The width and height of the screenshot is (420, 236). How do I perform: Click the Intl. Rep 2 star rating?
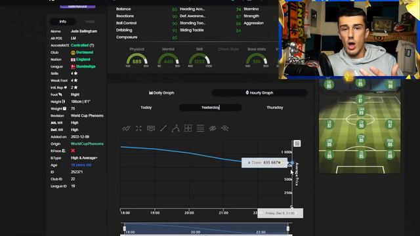tap(74, 87)
